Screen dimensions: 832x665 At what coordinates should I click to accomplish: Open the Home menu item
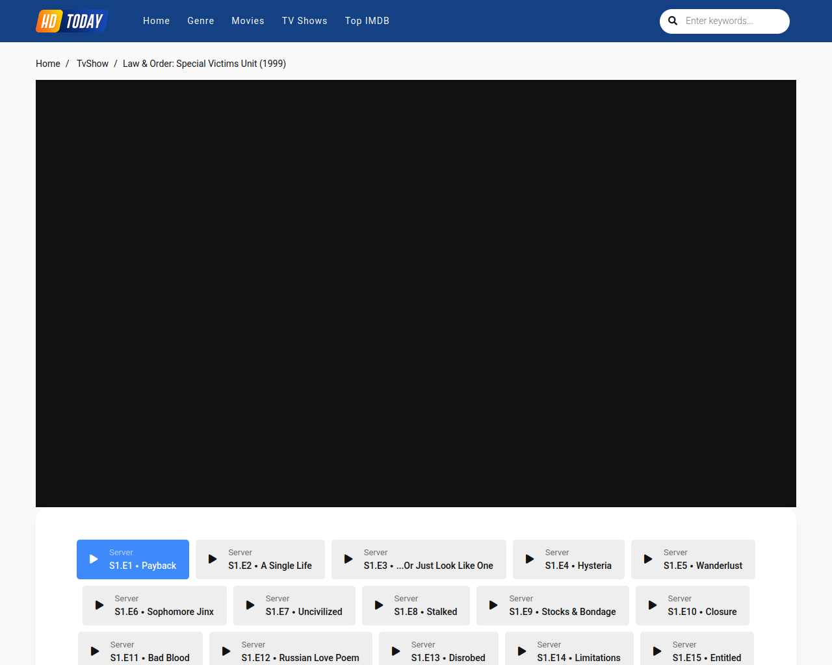coord(156,21)
